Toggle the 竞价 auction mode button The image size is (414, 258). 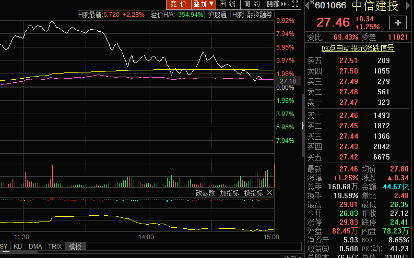179,4
